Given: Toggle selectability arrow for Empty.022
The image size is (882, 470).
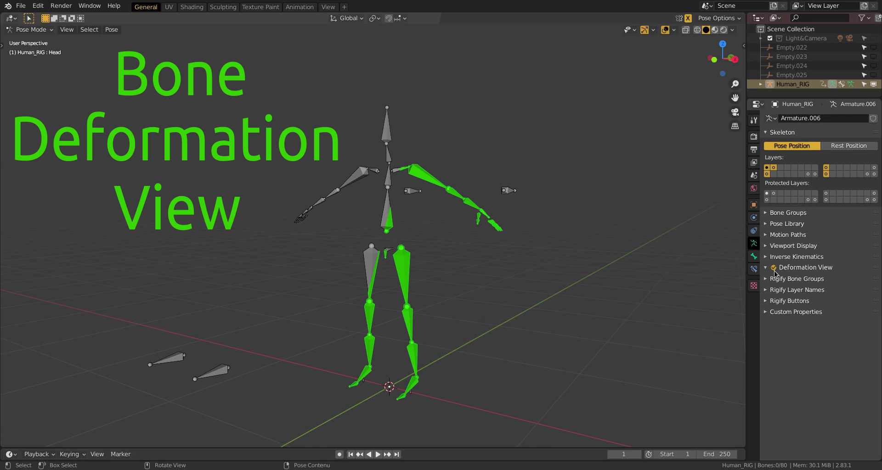Looking at the screenshot, I should coord(864,48).
